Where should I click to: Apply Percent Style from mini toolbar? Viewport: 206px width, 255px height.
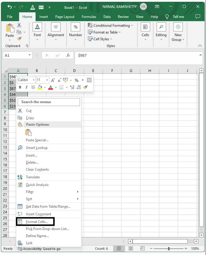[77, 80]
